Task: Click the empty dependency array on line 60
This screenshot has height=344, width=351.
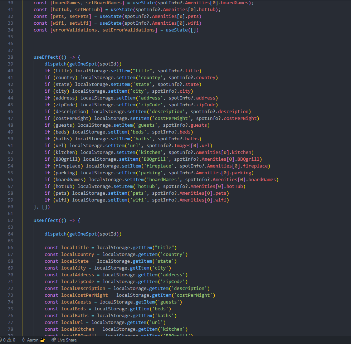Action: click(x=45, y=207)
